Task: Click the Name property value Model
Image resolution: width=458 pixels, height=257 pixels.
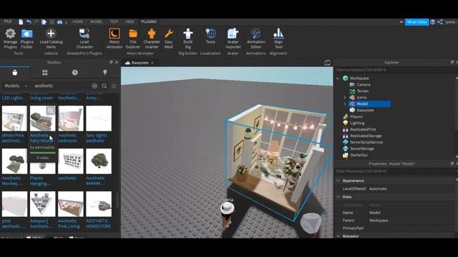Action: tap(375, 213)
